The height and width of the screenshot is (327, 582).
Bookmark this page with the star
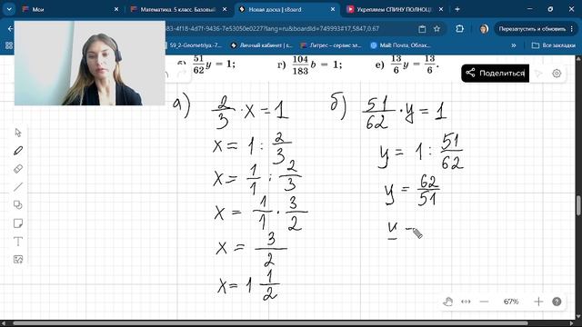tap(436, 29)
